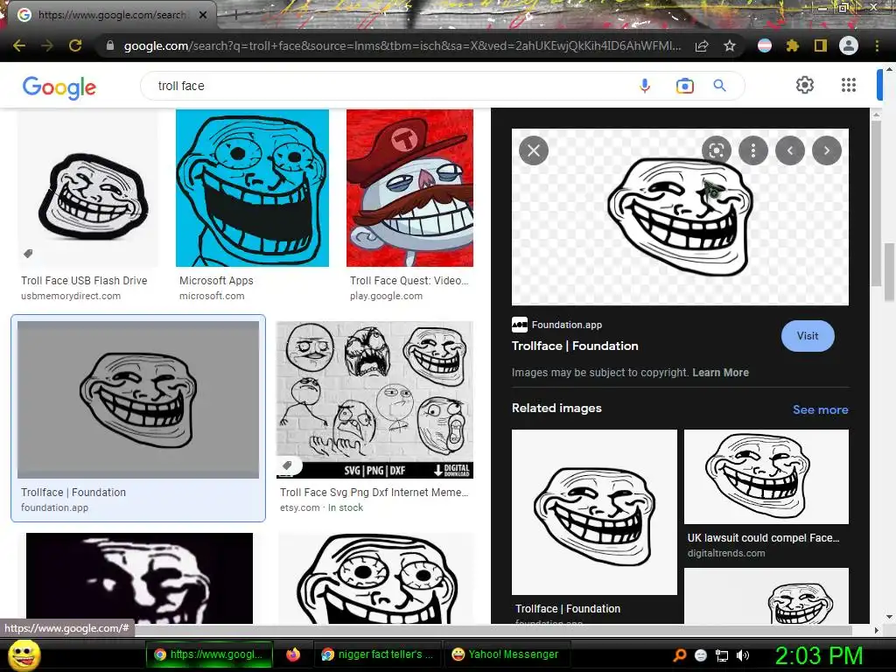896x672 pixels.
Task: Open the Microsoft Apps blue troll image
Action: [x=252, y=188]
